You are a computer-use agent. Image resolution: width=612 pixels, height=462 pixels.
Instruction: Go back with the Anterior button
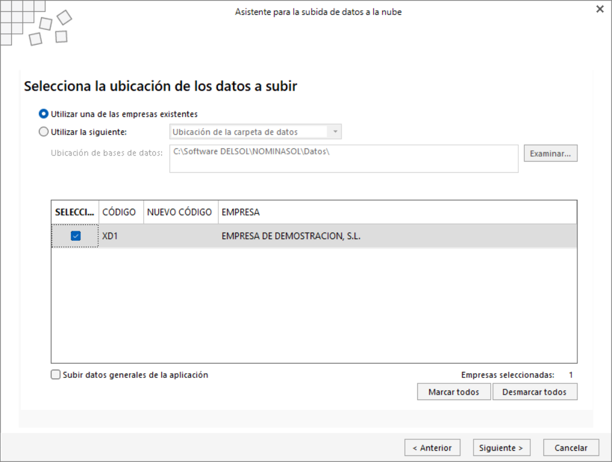[x=432, y=448]
